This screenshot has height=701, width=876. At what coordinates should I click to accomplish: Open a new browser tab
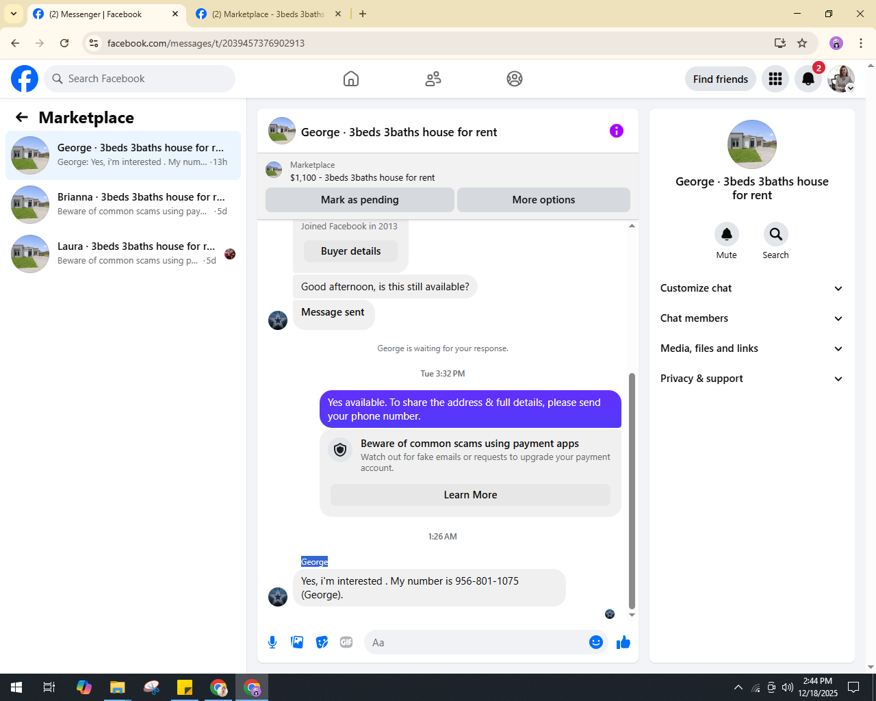[x=363, y=14]
